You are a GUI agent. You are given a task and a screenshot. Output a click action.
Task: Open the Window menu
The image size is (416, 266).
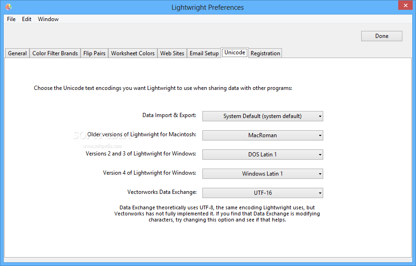(48, 19)
